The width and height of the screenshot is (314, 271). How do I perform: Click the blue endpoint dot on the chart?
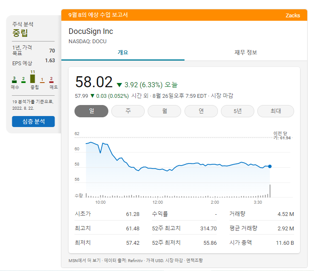(x=270, y=166)
